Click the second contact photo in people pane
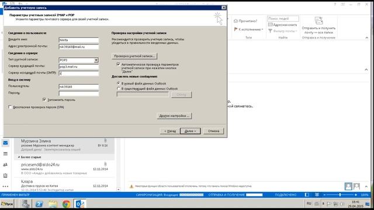 click(356, 186)
